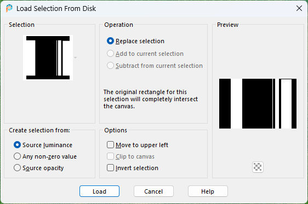The width and height of the screenshot is (308, 204).
Task: Click the Load button
Action: (99, 191)
